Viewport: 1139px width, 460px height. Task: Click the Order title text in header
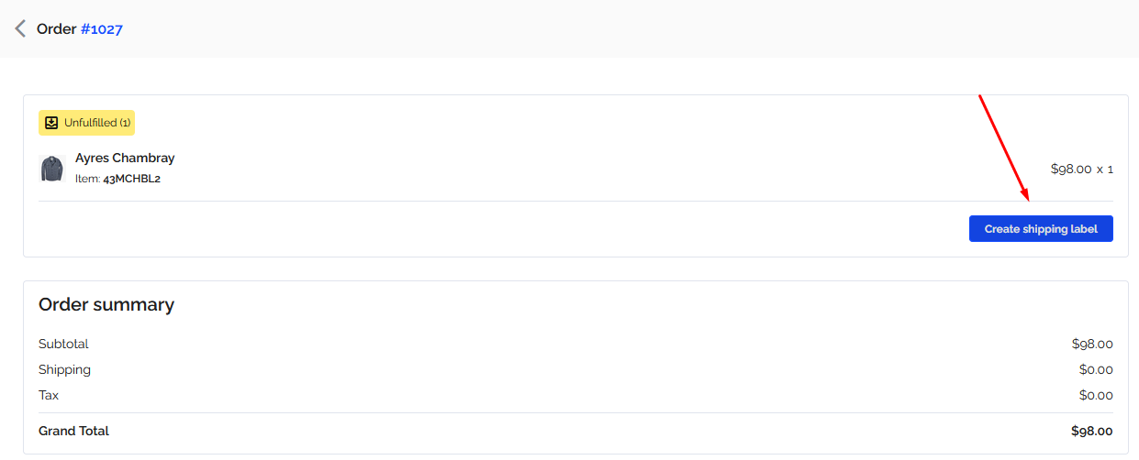(x=56, y=29)
